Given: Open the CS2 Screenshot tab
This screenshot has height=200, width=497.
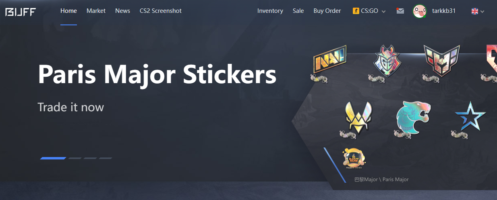Looking at the screenshot, I should click(161, 11).
